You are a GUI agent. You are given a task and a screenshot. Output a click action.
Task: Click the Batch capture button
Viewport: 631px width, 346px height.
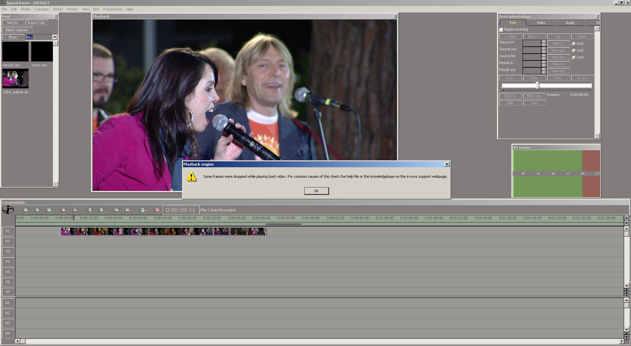17,30
